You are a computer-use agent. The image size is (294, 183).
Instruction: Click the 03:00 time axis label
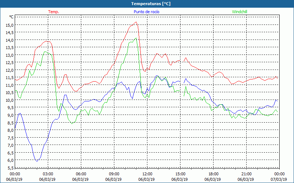[47, 174]
